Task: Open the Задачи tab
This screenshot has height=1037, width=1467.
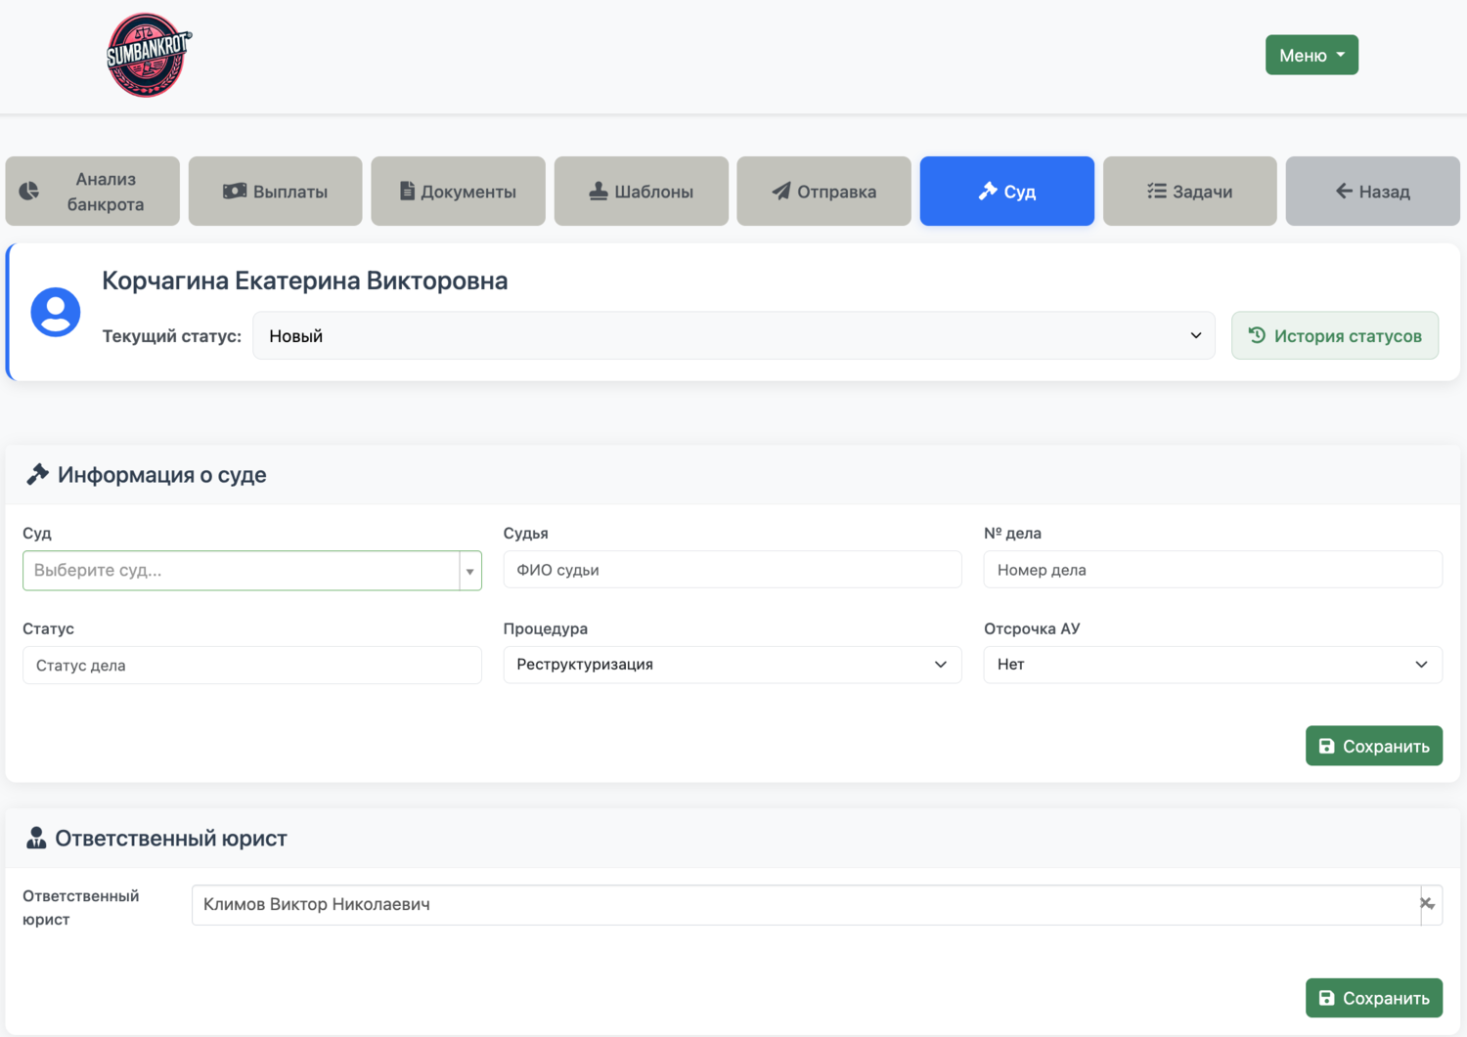Action: [1190, 192]
